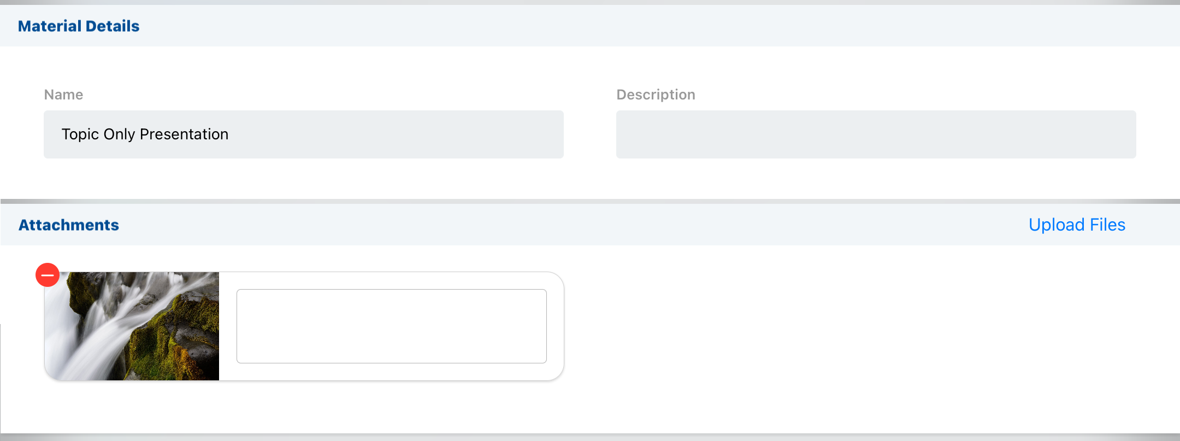
Task: Place cursor on the word "Presentation"
Action: point(184,134)
